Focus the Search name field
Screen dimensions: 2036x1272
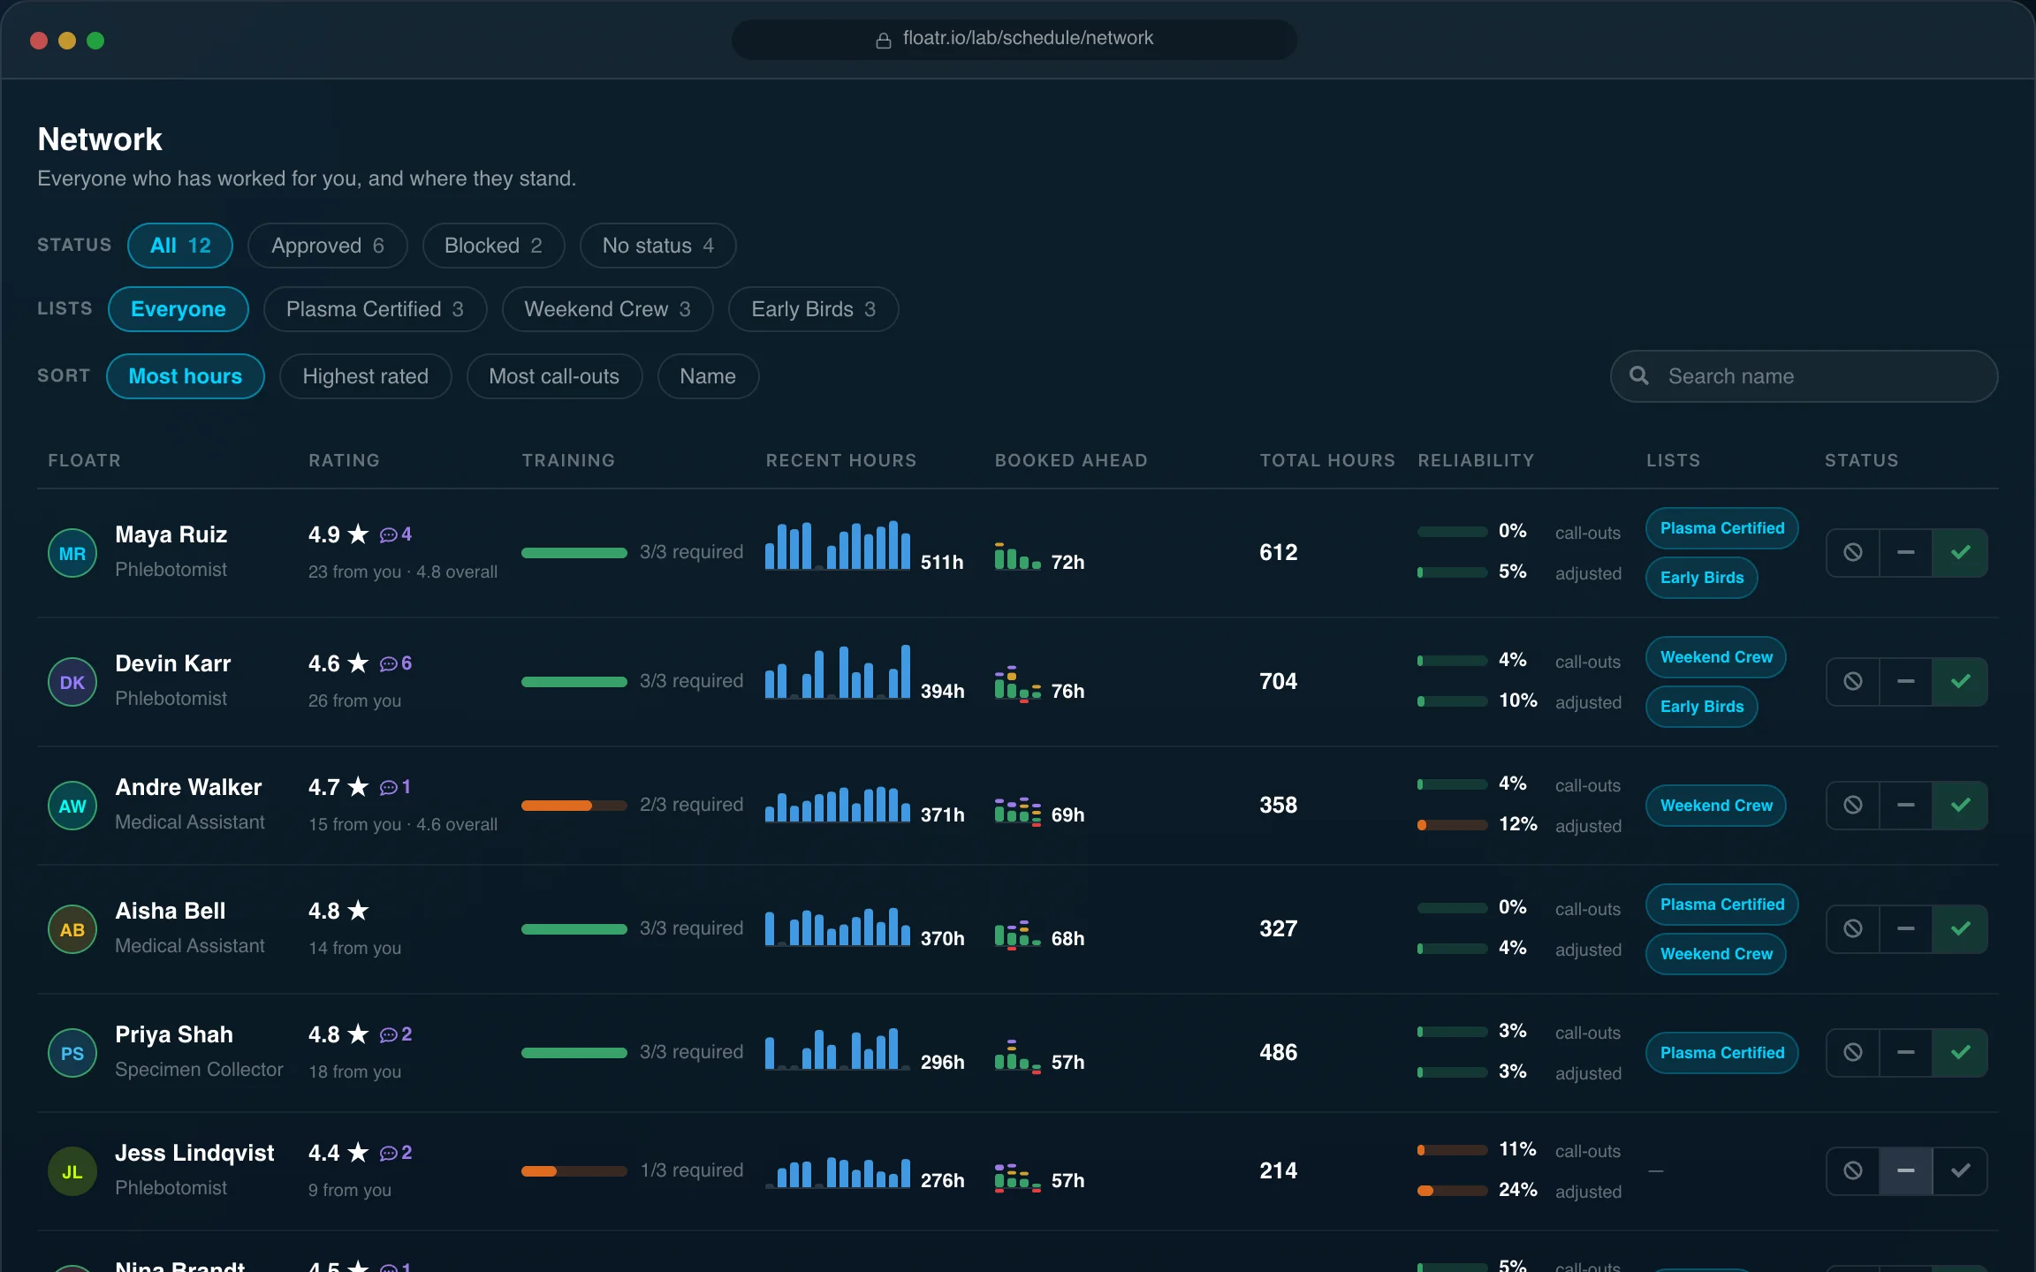point(1804,376)
